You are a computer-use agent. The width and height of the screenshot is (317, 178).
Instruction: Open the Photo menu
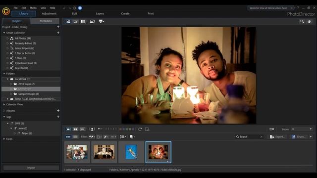tap(33, 8)
